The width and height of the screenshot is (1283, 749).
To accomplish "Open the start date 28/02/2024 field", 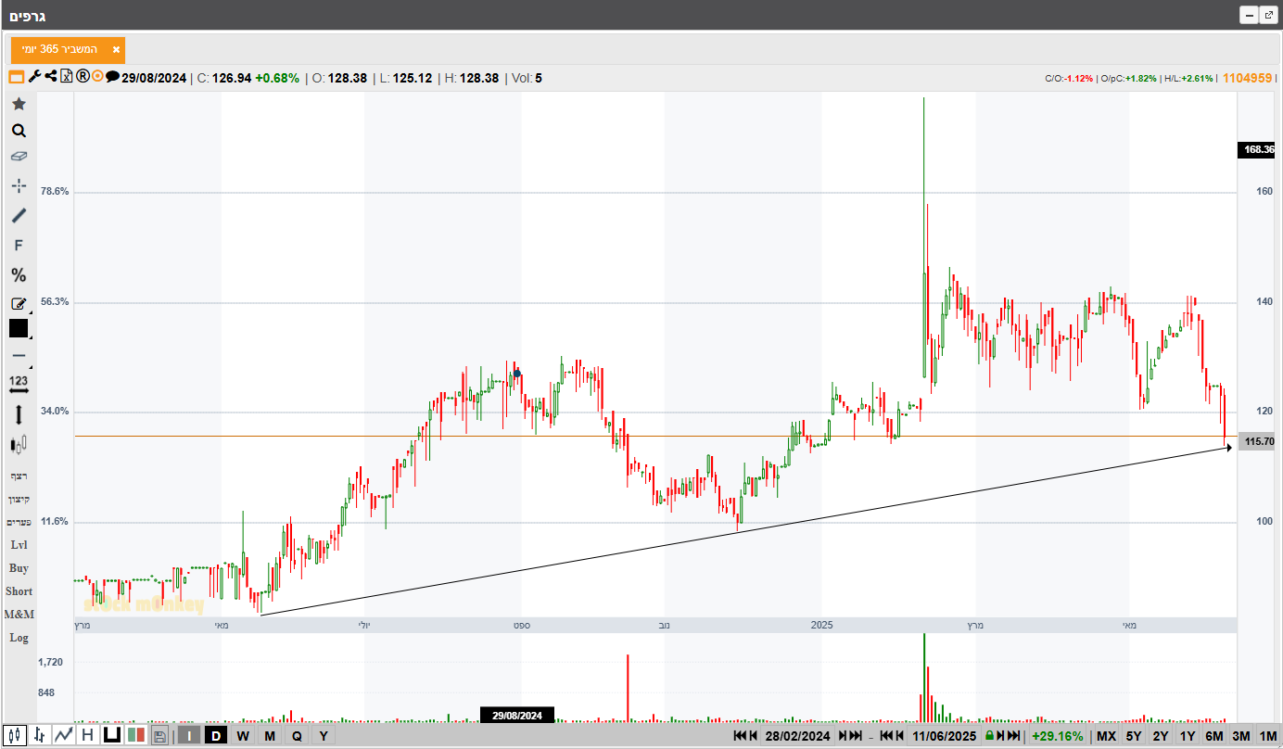I will click(x=797, y=736).
